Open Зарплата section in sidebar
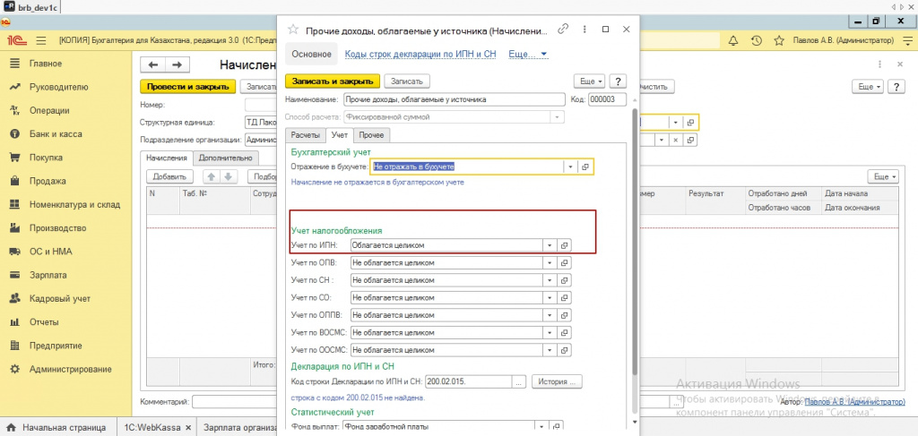Image resolution: width=918 pixels, height=436 pixels. coord(48,275)
